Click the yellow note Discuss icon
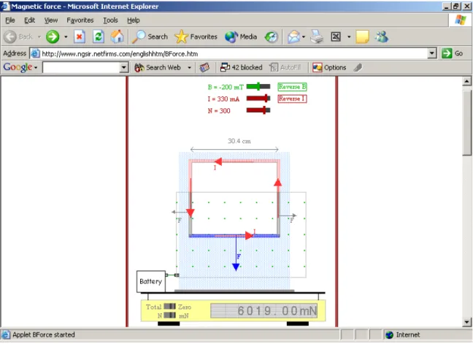Viewport: 473px width, 344px height. 362,37
